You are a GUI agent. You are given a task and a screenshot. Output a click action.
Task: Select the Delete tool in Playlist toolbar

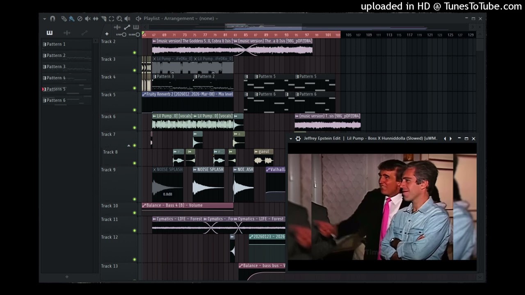click(x=80, y=18)
